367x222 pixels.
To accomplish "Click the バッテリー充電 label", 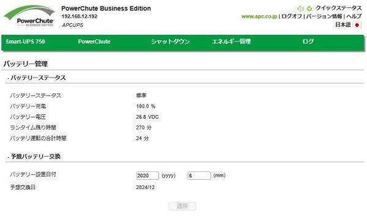I will click(x=28, y=106).
